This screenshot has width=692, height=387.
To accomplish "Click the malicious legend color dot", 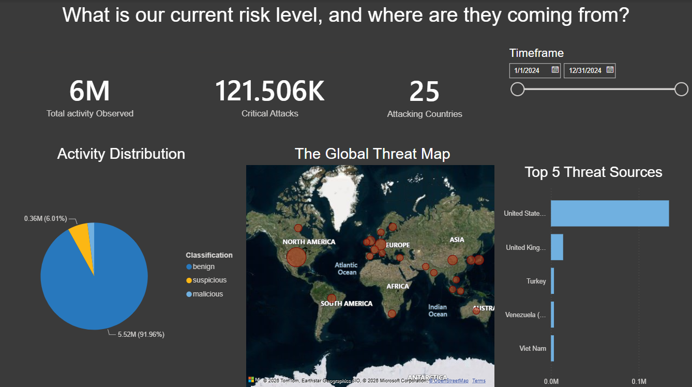I will click(189, 294).
